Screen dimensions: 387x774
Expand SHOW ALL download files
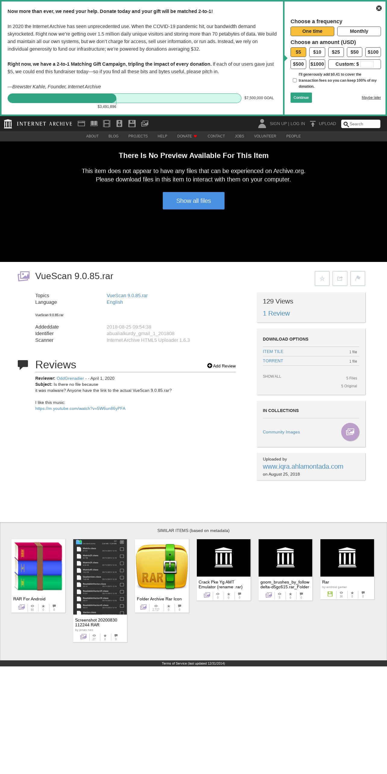click(272, 376)
